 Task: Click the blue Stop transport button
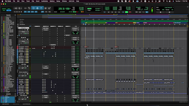(123, 12)
